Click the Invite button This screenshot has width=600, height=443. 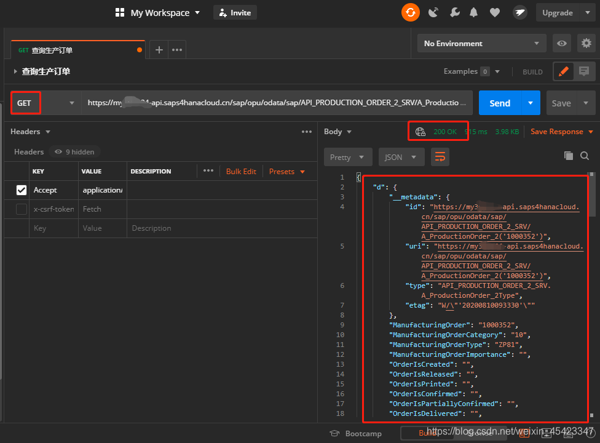235,13
